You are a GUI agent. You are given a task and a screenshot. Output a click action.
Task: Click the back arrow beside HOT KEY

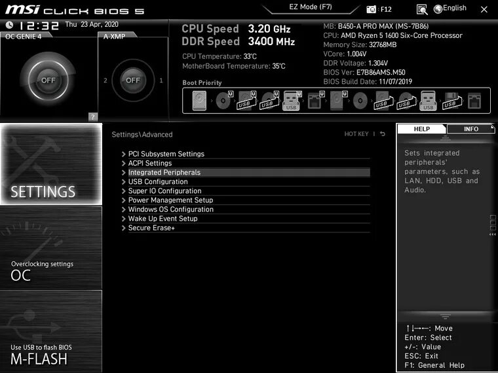pyautogui.click(x=383, y=134)
